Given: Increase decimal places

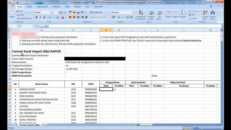Looking at the screenshot, I should 127,17.
